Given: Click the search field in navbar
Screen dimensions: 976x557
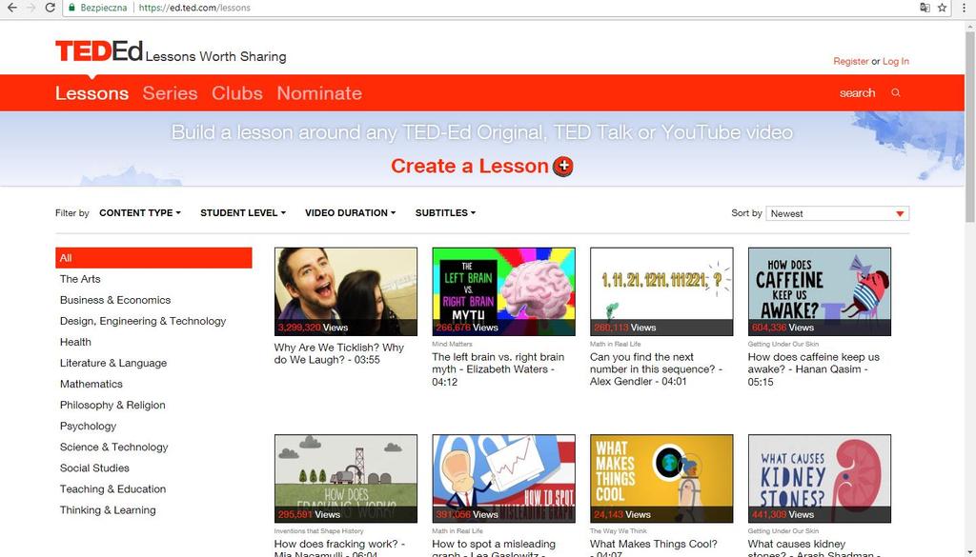Looking at the screenshot, I should 857,92.
